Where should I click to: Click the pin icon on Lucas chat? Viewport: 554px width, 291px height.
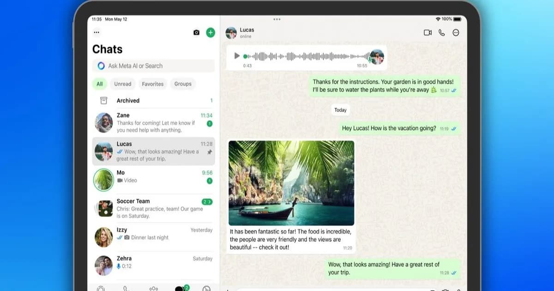tap(210, 152)
